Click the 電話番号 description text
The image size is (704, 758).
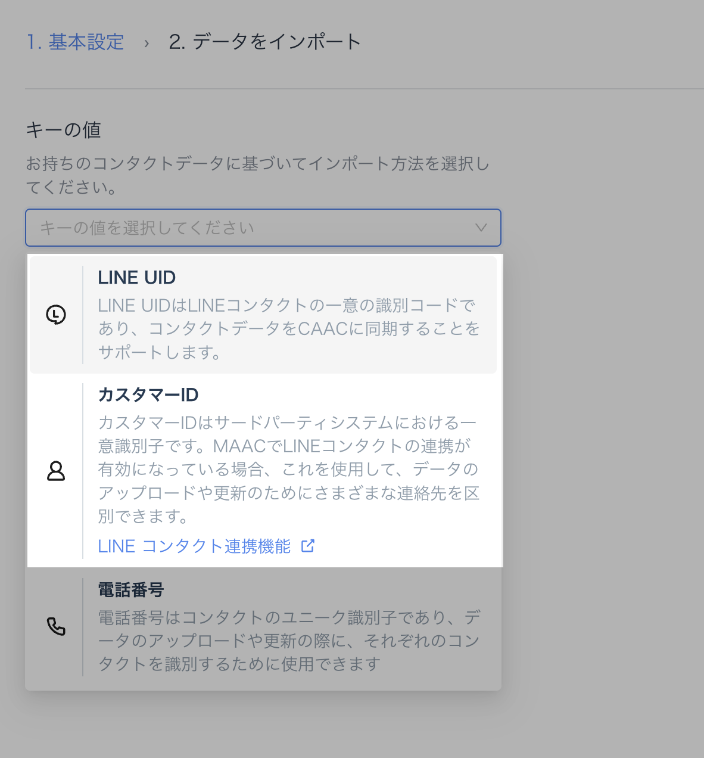click(289, 641)
